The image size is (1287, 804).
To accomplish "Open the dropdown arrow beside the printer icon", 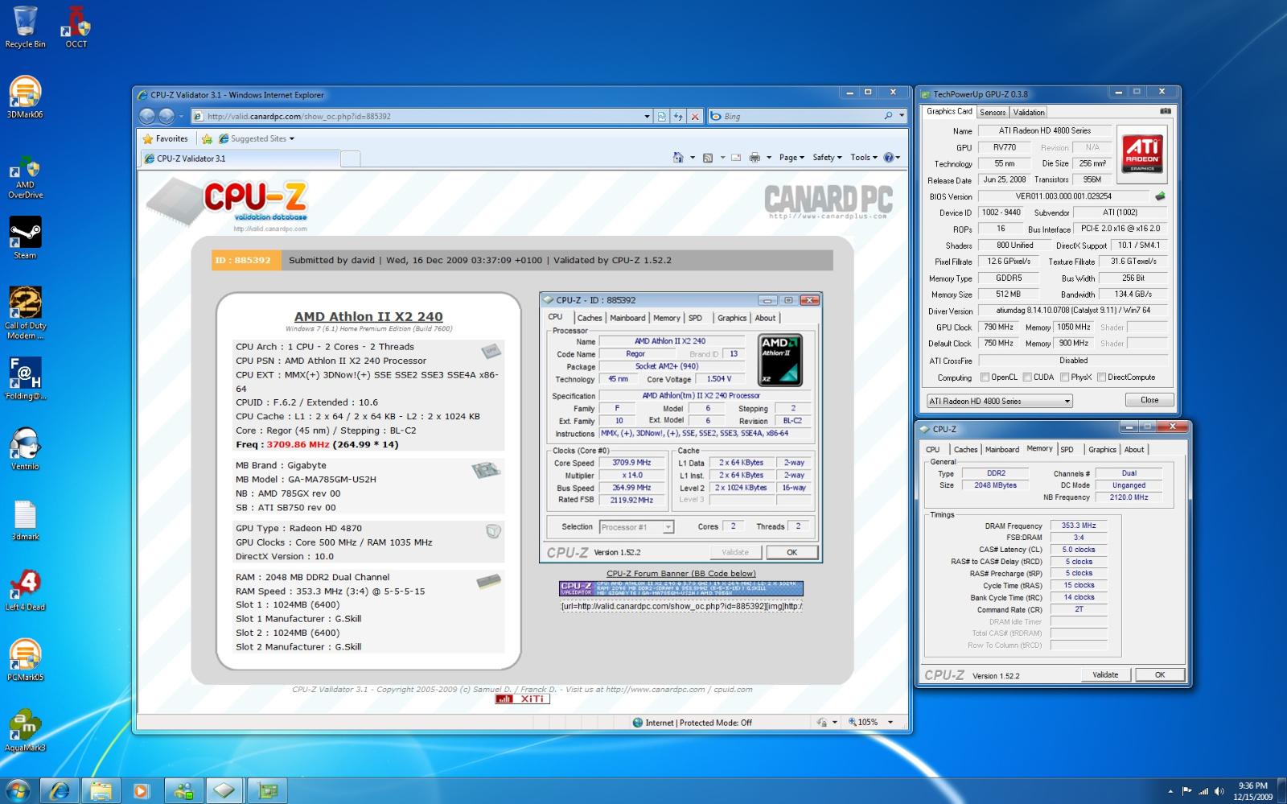I will (769, 158).
